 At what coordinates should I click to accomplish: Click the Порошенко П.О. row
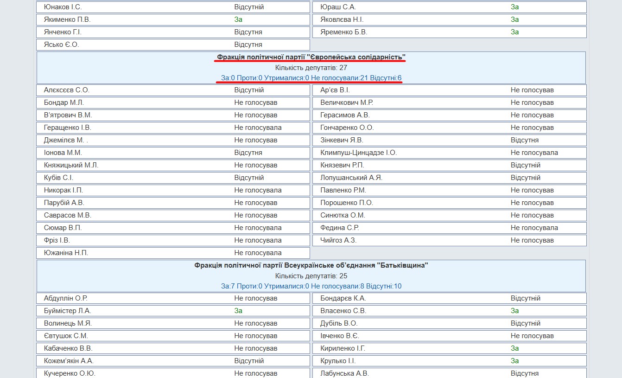450,203
